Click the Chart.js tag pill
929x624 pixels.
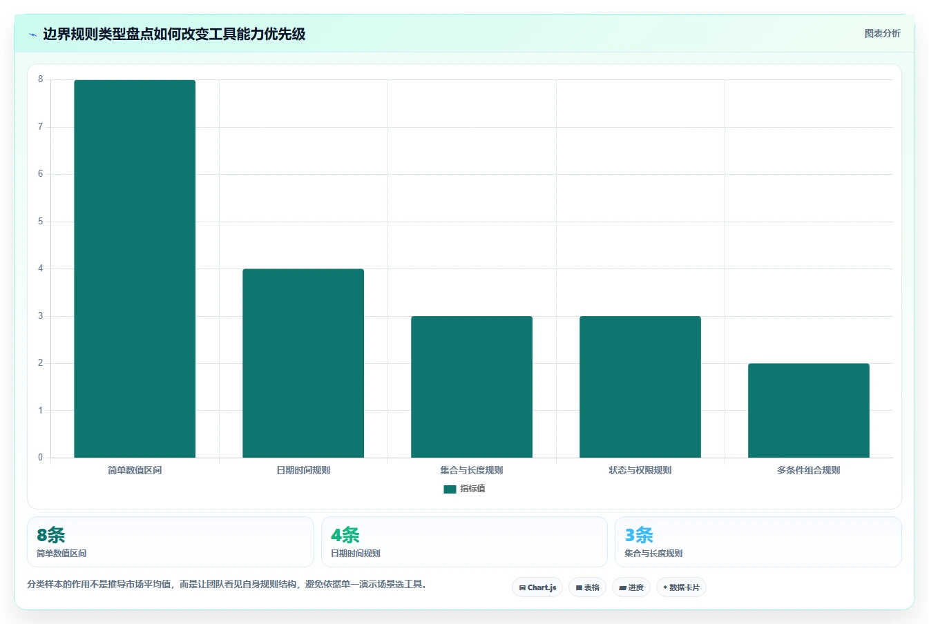(x=537, y=587)
